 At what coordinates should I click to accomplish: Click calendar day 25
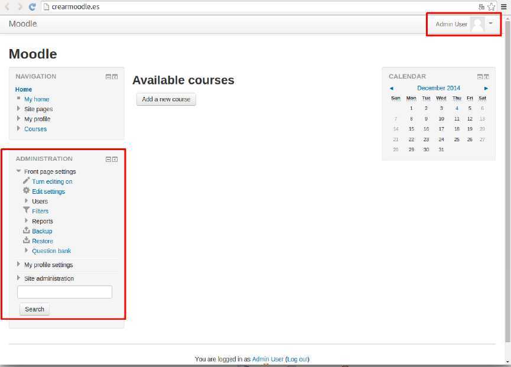[x=457, y=139]
